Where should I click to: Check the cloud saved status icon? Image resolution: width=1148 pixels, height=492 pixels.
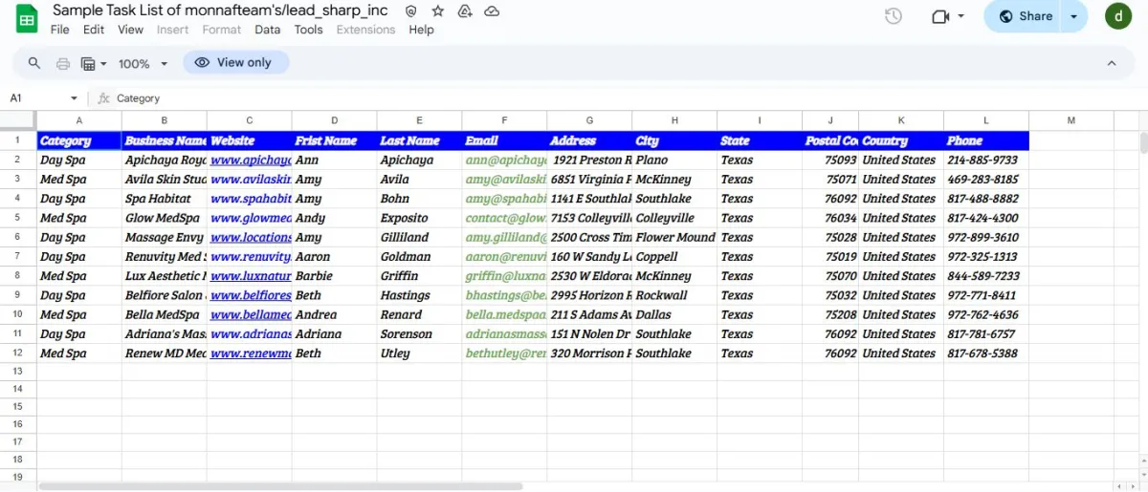[x=492, y=11]
